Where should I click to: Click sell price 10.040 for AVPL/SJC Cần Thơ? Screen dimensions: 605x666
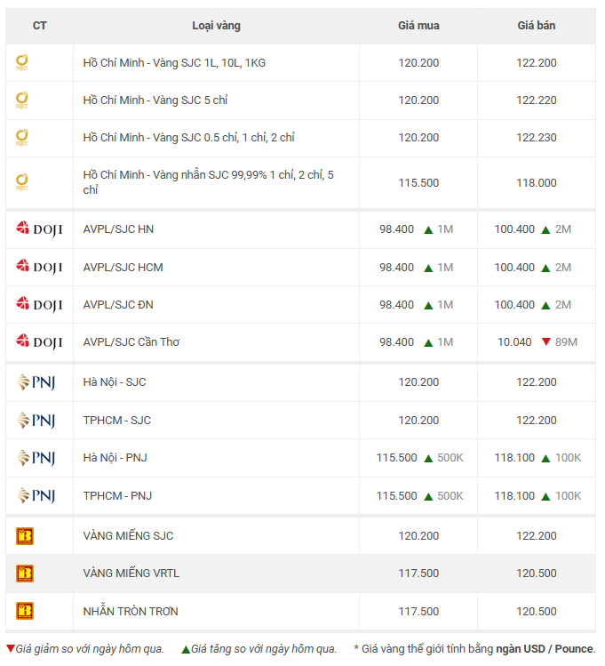tap(514, 342)
